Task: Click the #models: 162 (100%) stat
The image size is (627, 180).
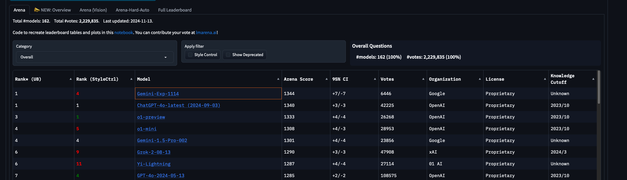Action: click(x=379, y=57)
